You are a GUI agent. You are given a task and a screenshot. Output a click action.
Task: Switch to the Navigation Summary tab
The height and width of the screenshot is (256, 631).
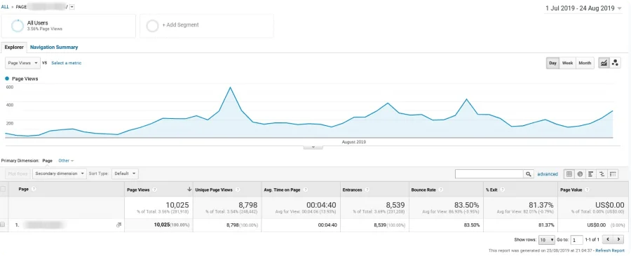point(54,47)
